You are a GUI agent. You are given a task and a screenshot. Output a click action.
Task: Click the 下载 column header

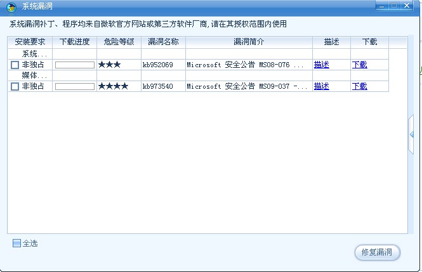[370, 42]
